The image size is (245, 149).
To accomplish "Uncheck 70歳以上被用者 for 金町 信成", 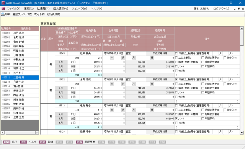I will pos(176,80).
